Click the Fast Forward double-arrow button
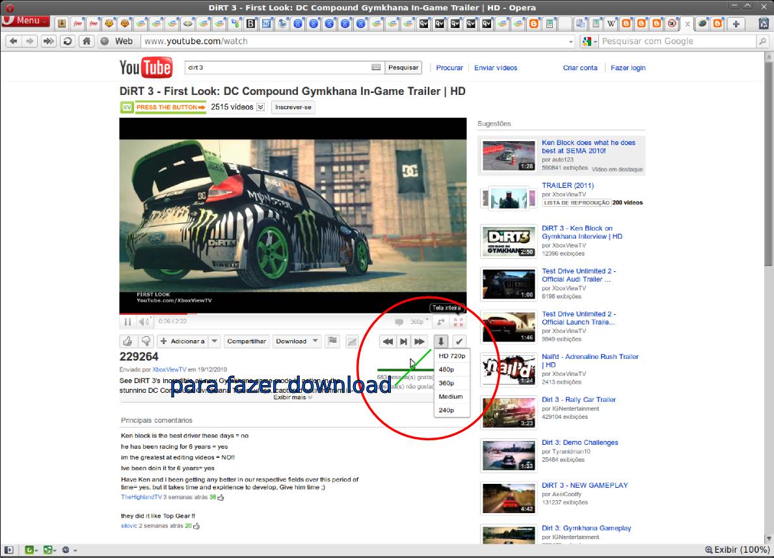774x558 pixels. [48, 42]
